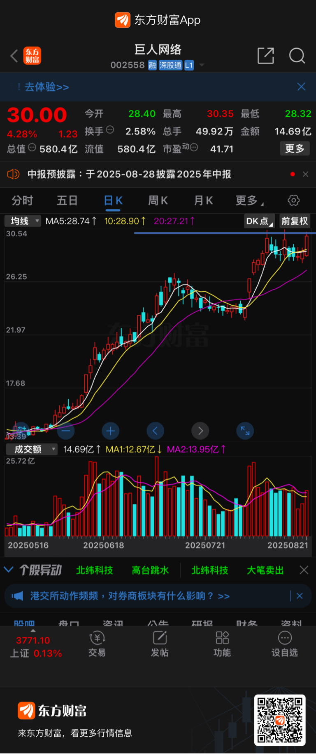Expand the 上证 index bar
This screenshot has height=754, width=316.
tap(33, 630)
